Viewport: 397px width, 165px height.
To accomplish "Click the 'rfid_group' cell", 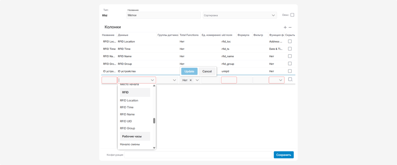I will click(x=228, y=64).
